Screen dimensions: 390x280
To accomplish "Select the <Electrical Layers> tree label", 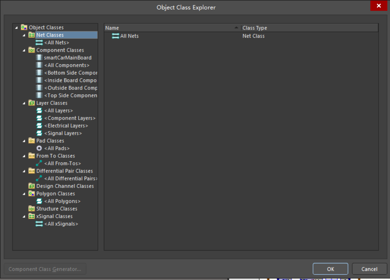I will pyautogui.click(x=66, y=126).
